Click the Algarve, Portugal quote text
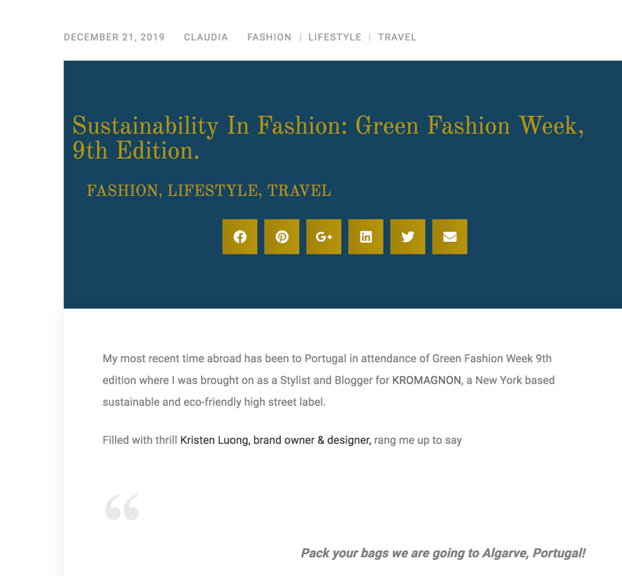 442,554
